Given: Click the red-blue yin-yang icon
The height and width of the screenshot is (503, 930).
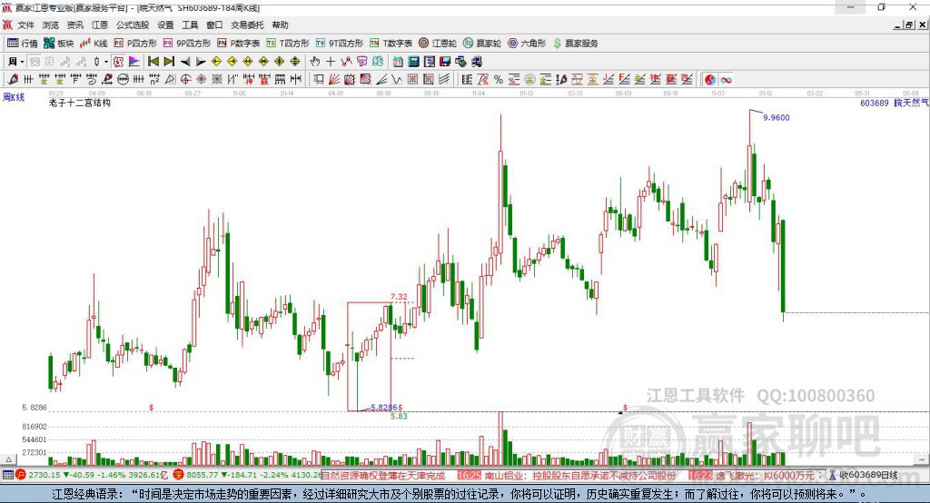Looking at the screenshot, I should [710, 80].
